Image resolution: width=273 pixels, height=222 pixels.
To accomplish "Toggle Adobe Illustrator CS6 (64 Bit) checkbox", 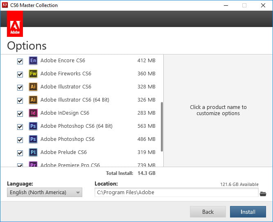I will 20,100.
